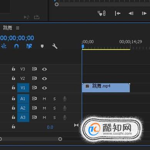Click the 00;00;14;29 ruler timecode

(131, 42)
